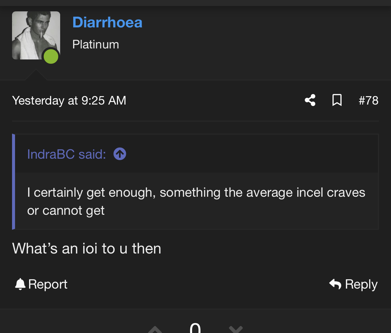391x333 pixels.
Task: Click the curved arrow icon beside Reply
Action: click(x=335, y=284)
